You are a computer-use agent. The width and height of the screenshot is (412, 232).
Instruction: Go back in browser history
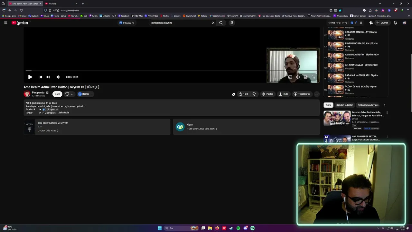10,10
